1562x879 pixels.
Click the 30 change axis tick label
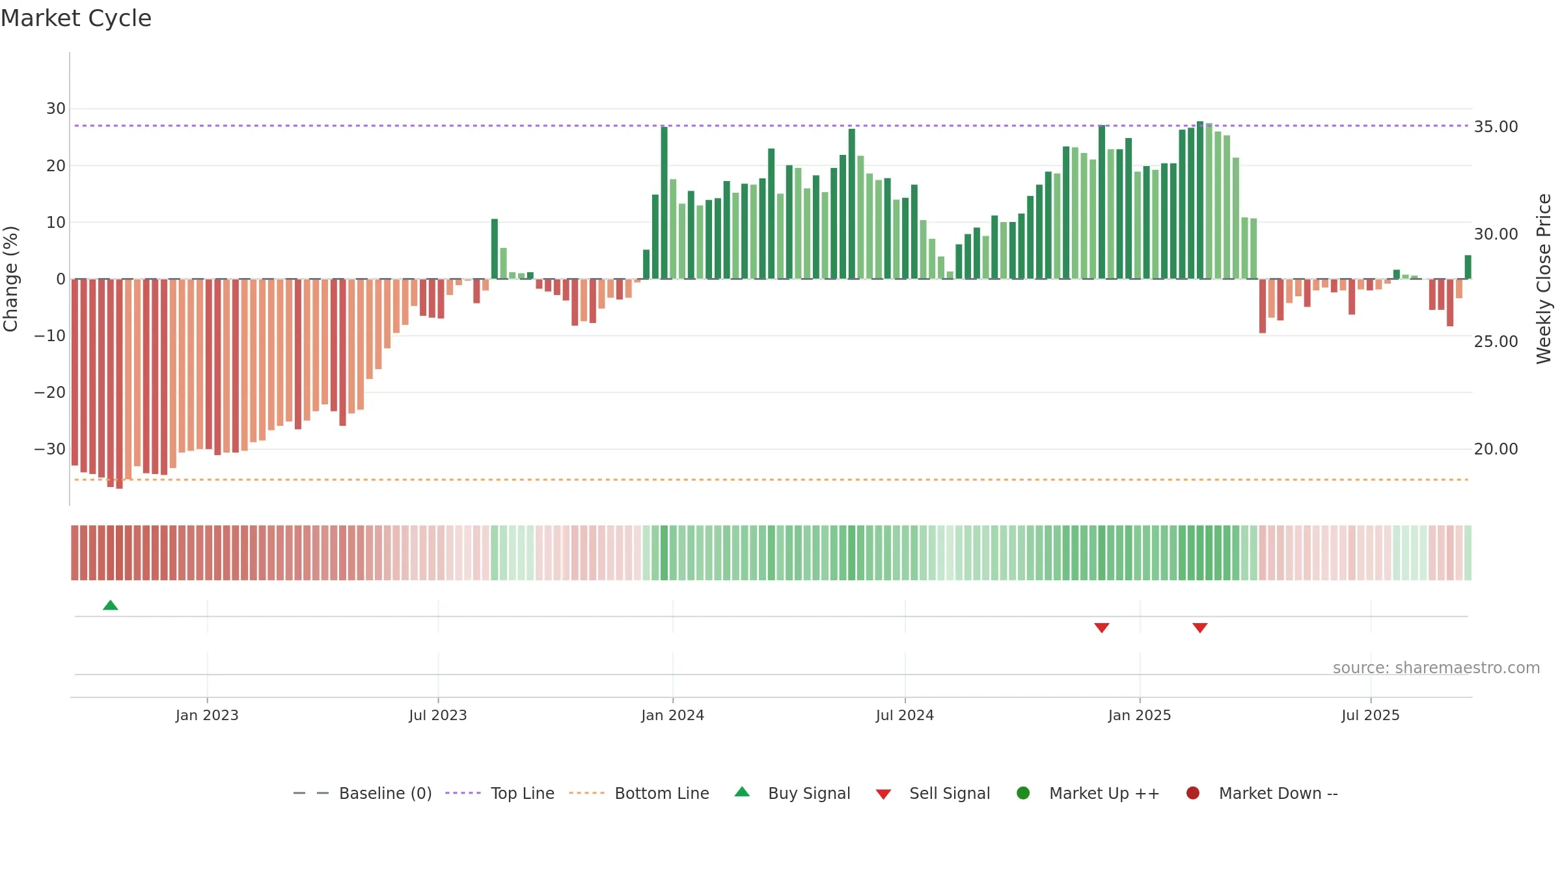pyautogui.click(x=56, y=109)
